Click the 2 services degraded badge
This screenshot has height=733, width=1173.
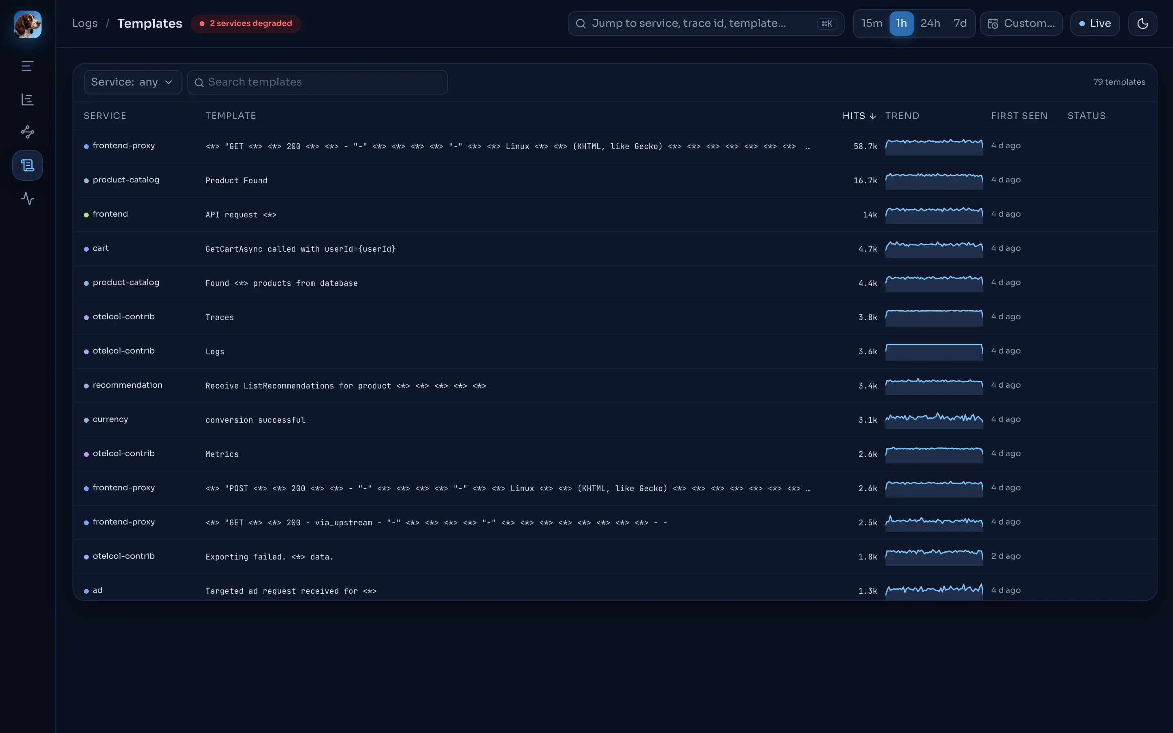(246, 23)
